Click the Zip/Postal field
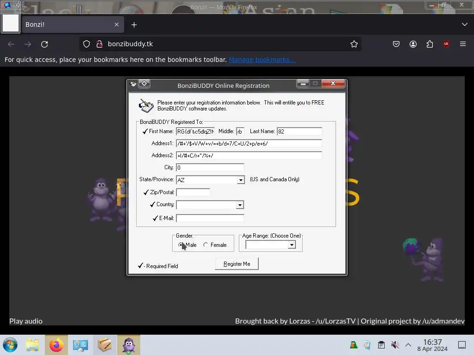Screen dimensions: 474x355 click(x=193, y=192)
